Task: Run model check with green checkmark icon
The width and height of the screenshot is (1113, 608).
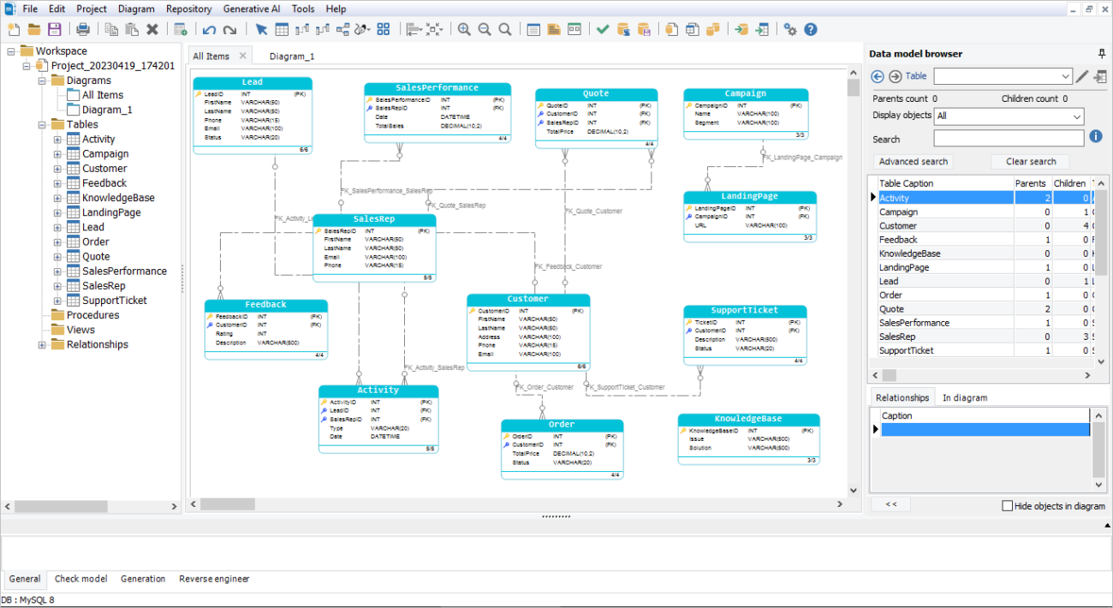Action: pyautogui.click(x=602, y=28)
